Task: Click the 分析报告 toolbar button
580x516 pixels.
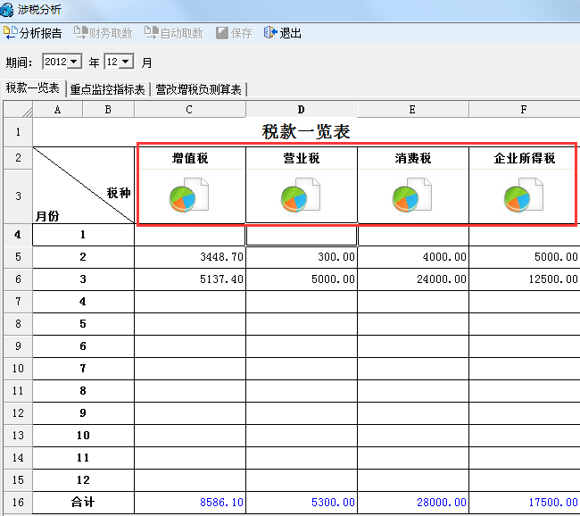Action: 33,34
